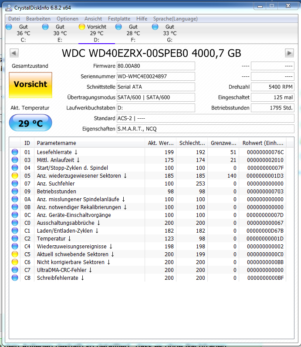
Task: Click the Standard field ACS-2
Action: tap(205, 118)
